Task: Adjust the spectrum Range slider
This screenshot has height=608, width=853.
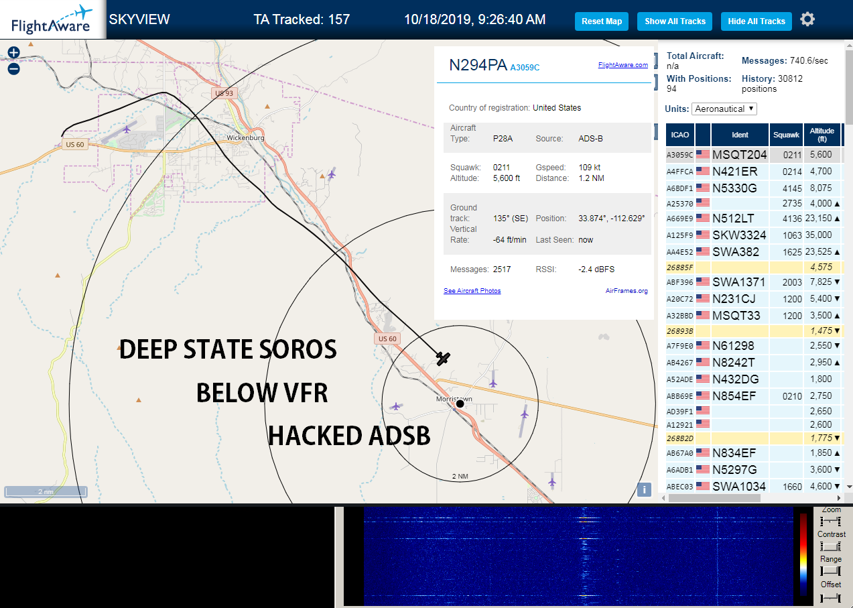Action: pos(830,571)
